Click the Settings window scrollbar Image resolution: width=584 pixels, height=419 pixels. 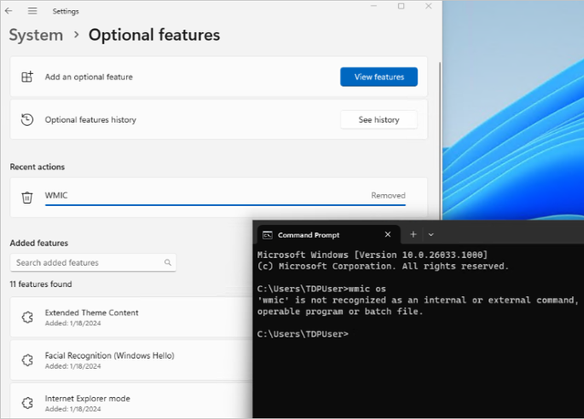tap(440, 141)
